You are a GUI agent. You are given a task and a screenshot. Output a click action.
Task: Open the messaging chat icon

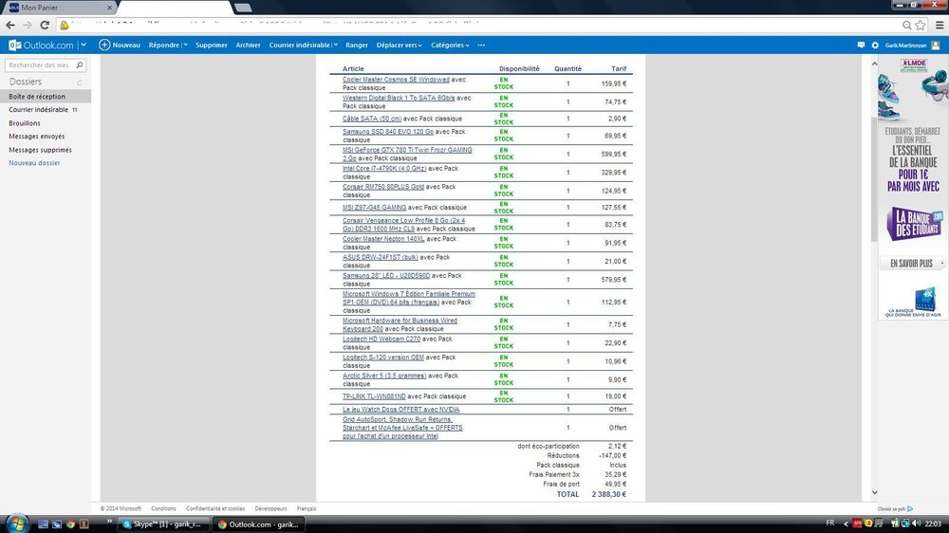[x=861, y=45]
